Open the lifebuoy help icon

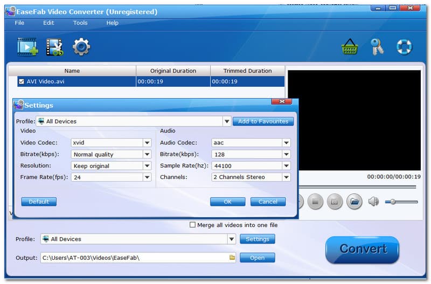(404, 47)
